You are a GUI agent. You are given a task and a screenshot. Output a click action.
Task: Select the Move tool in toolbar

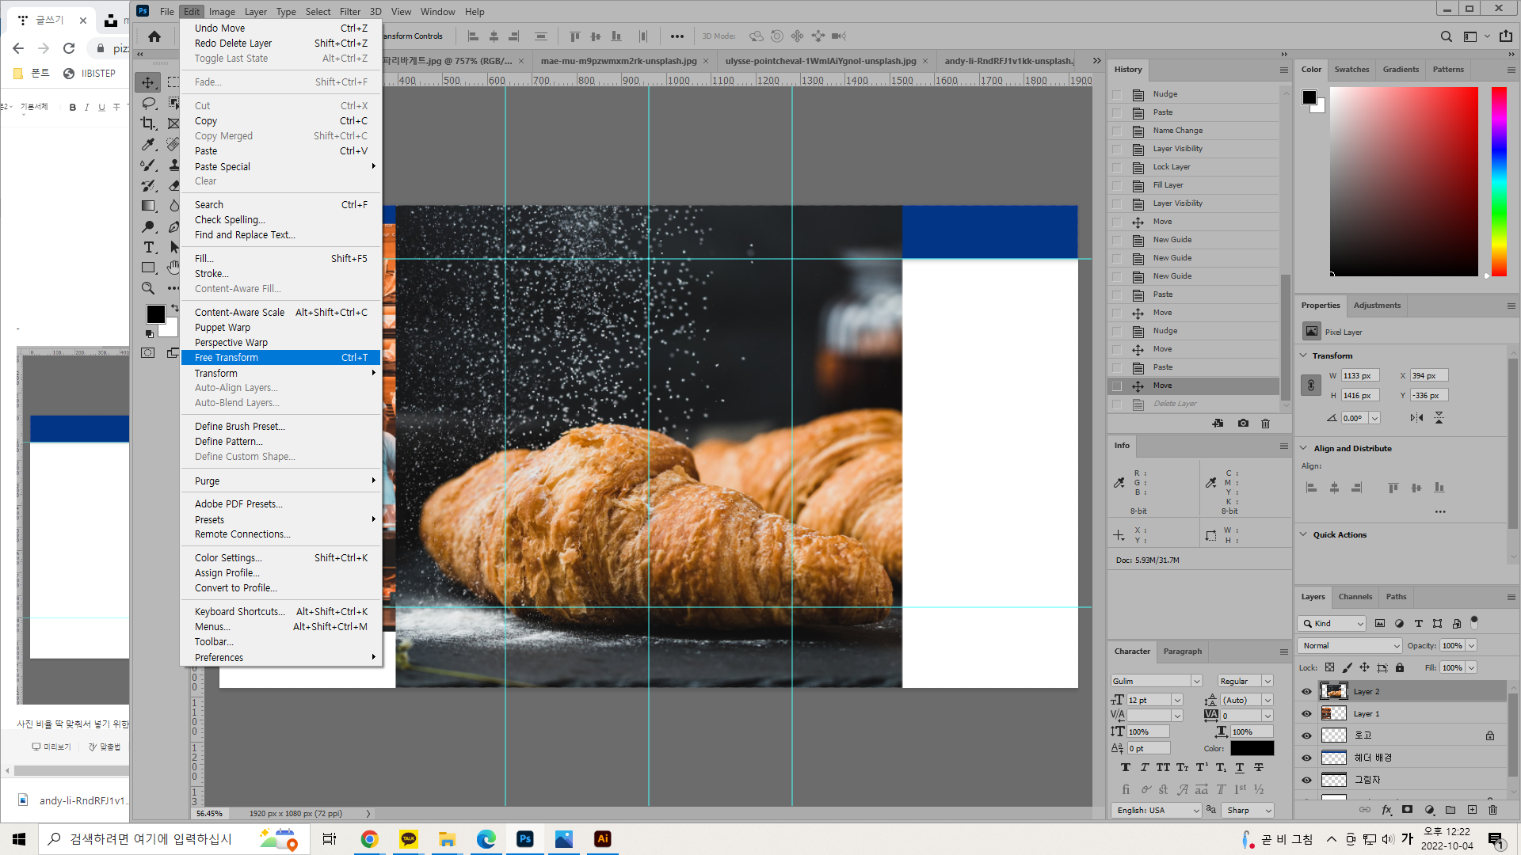click(x=148, y=82)
